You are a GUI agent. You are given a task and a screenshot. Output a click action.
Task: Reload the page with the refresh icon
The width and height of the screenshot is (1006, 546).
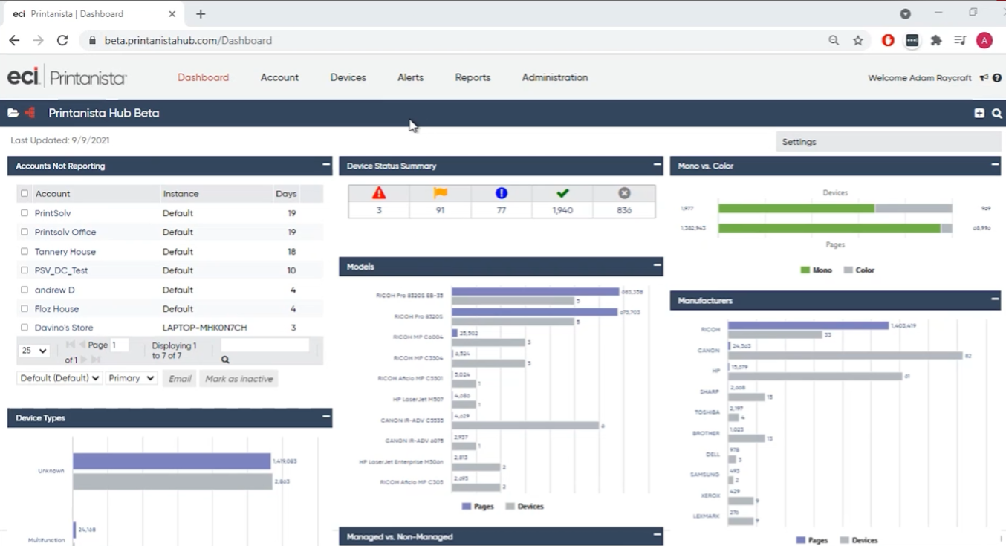pos(62,41)
